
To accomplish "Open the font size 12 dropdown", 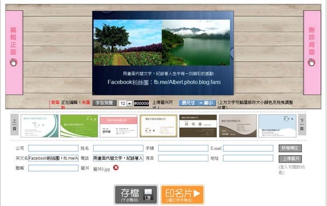I will [125, 103].
